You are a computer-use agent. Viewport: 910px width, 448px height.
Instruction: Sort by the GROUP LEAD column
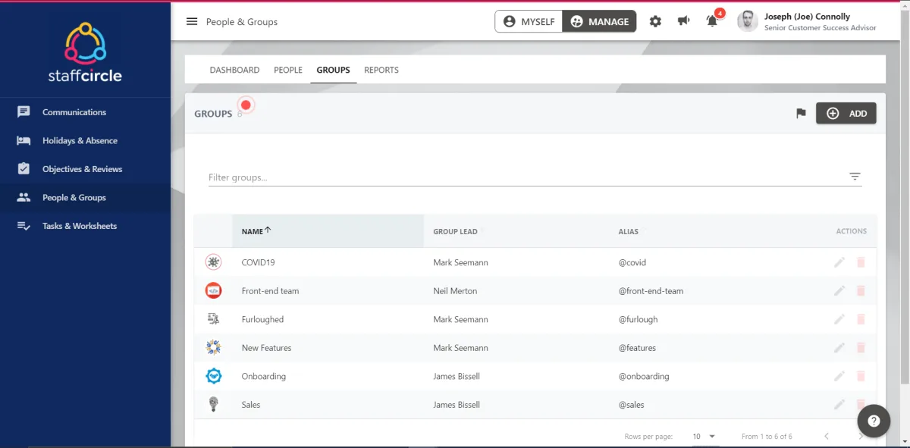(x=455, y=231)
